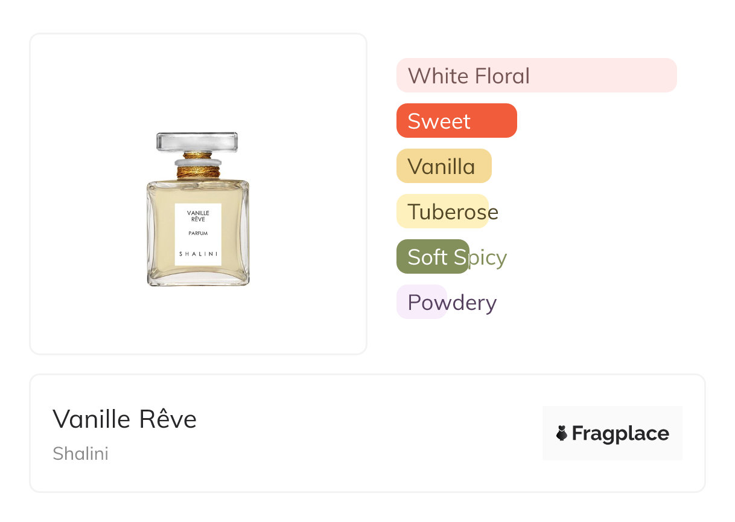Select the green Soft Spicy accord bar
735x522 pixels.
pyautogui.click(x=433, y=257)
